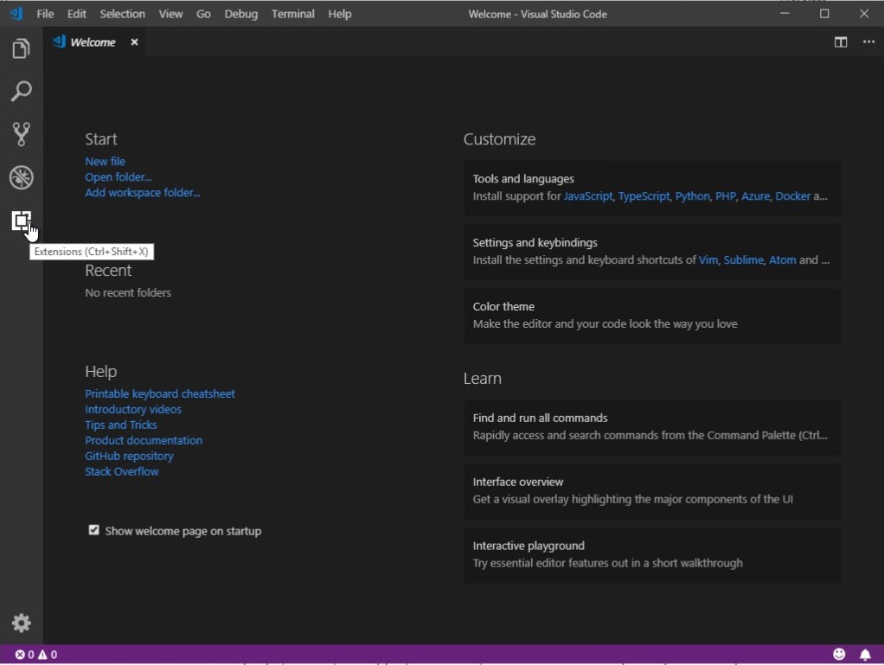
Task: Open the Terminal menu
Action: coord(292,14)
